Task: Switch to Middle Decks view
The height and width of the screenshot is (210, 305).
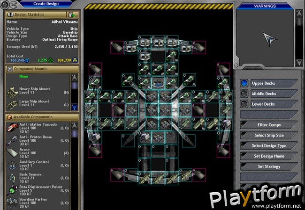Action: pos(269,94)
